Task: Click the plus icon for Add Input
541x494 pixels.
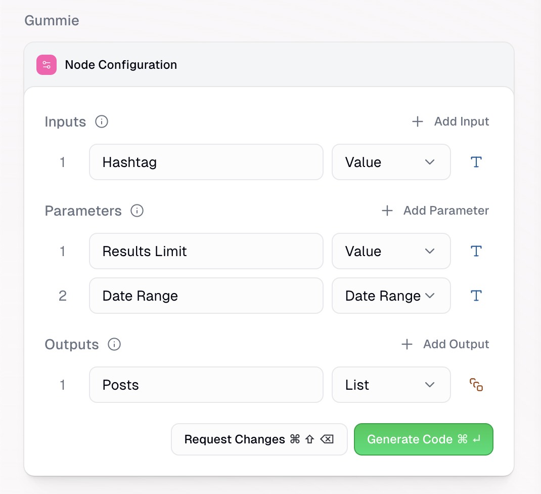Action: (x=417, y=121)
